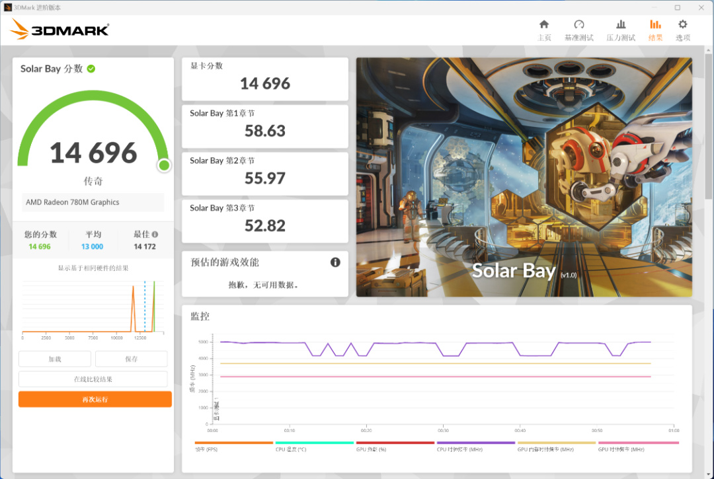Image resolution: width=714 pixels, height=479 pixels.
Task: Click the Solar Bay 第2章节 value 55.97
Action: tap(265, 178)
